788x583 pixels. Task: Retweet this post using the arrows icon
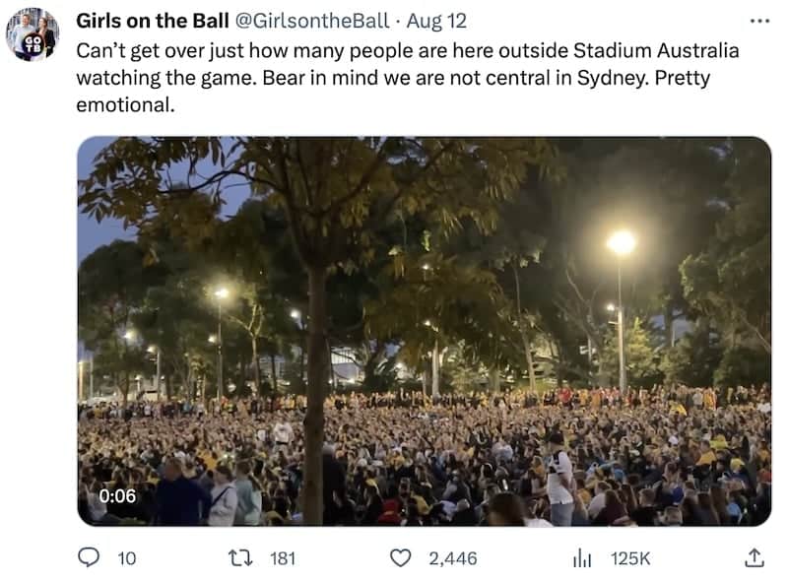pos(238,558)
